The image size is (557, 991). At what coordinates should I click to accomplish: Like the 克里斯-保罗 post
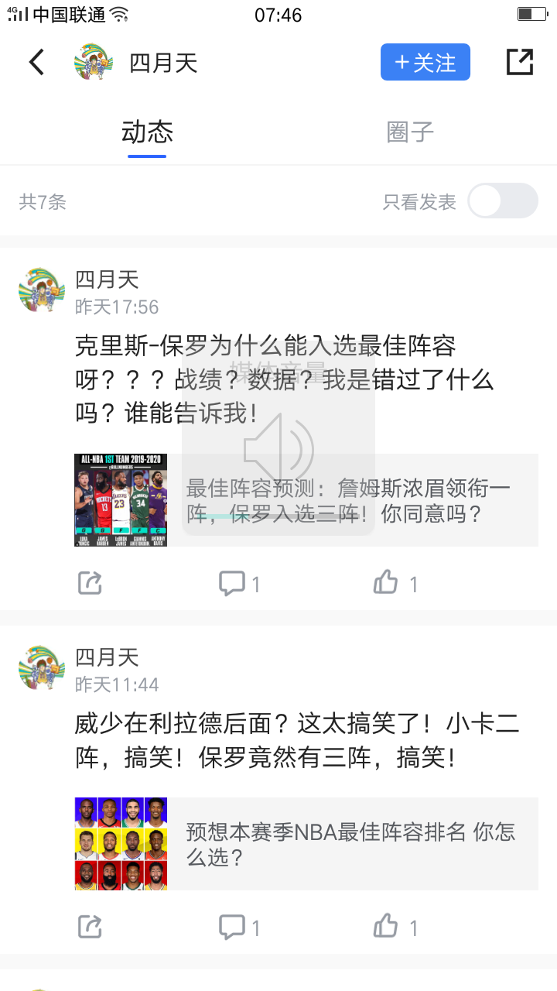395,583
